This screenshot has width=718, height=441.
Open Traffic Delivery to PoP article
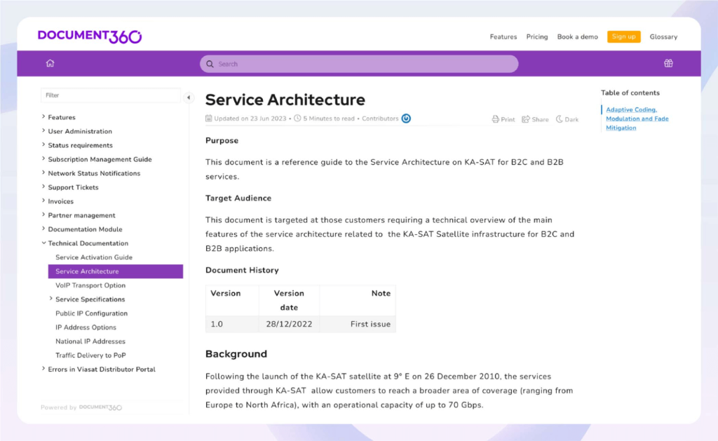click(x=90, y=355)
